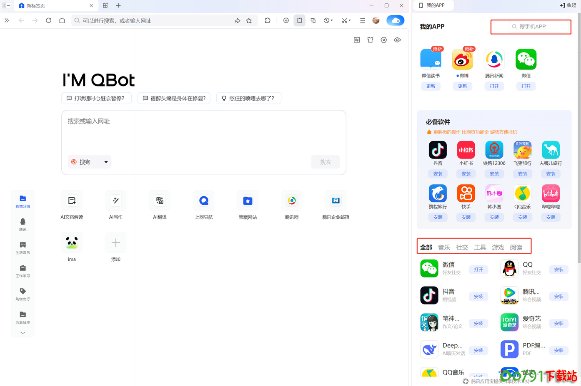The height and width of the screenshot is (386, 581).
Task: Install 抖音 from 必备软件
Action: [438, 174]
